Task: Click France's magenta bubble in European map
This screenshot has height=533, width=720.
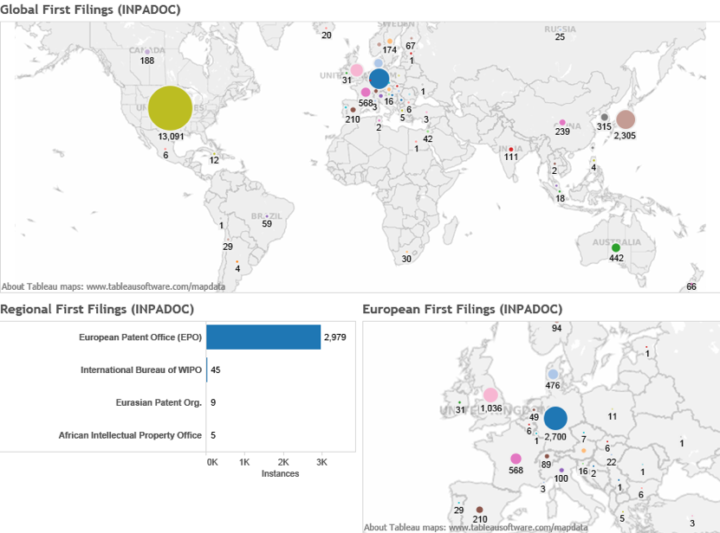Action: [x=516, y=459]
